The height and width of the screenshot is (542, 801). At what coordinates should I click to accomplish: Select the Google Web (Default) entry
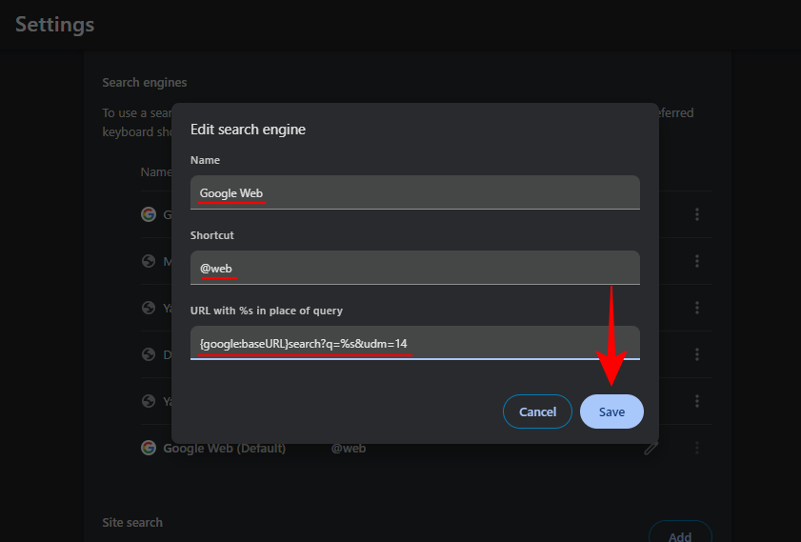click(x=224, y=448)
